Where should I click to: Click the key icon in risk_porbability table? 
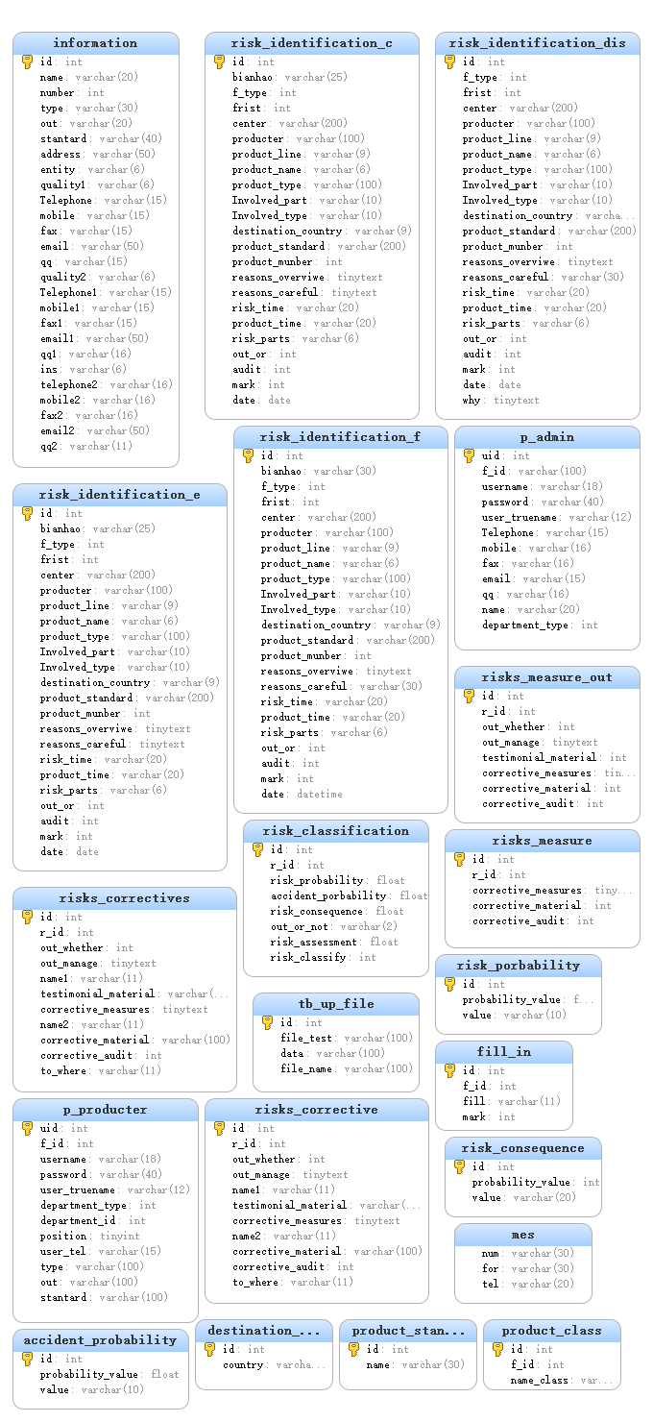pos(449,984)
